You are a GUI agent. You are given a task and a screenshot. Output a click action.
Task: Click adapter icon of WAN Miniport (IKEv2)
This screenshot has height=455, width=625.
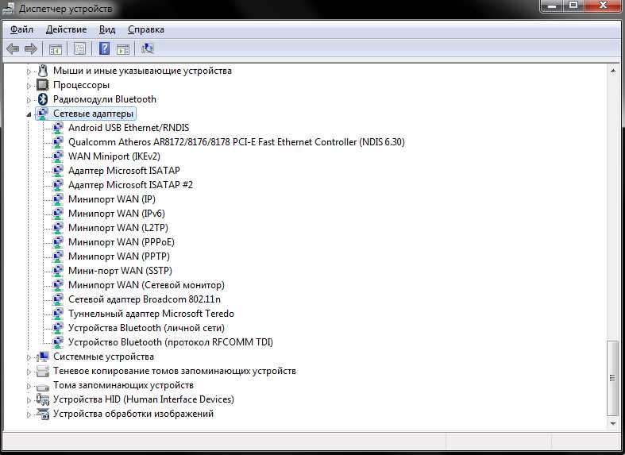coord(58,156)
